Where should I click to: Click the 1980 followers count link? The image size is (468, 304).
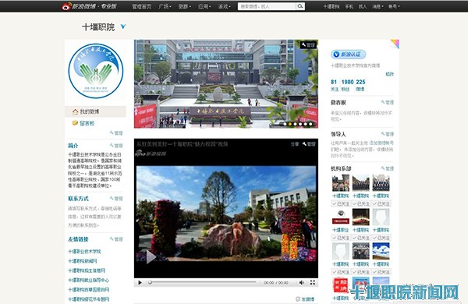click(347, 82)
